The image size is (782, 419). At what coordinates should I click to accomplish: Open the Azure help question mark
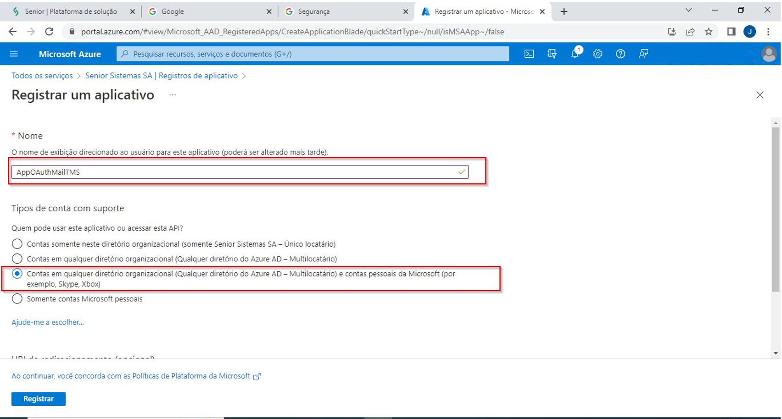tap(620, 54)
